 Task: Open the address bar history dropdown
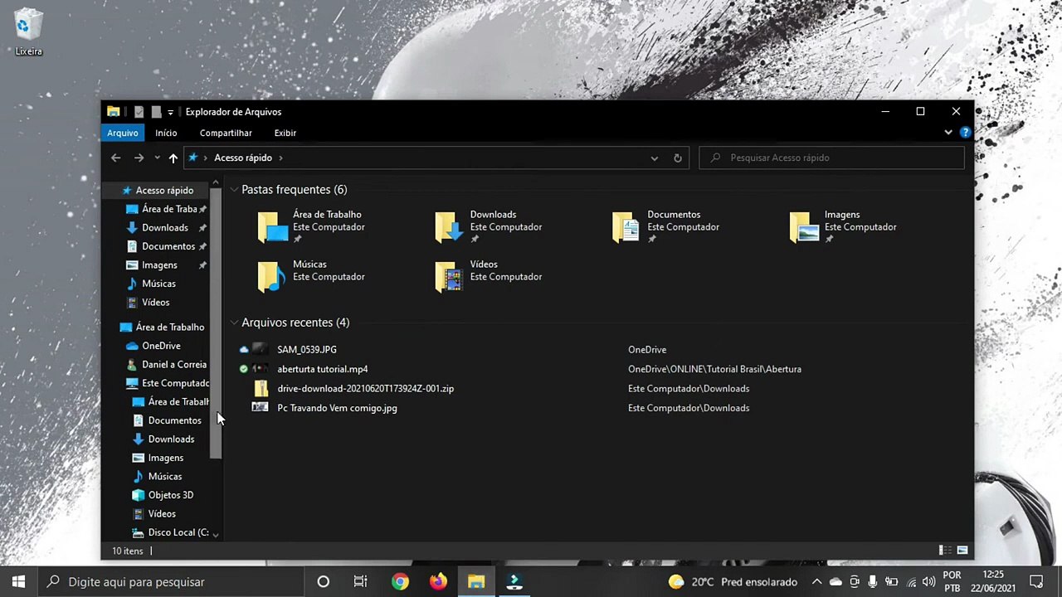(x=655, y=158)
